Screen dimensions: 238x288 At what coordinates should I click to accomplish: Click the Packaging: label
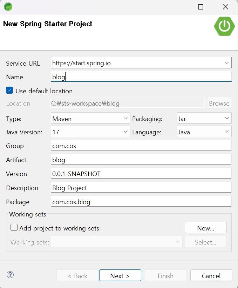click(x=147, y=119)
